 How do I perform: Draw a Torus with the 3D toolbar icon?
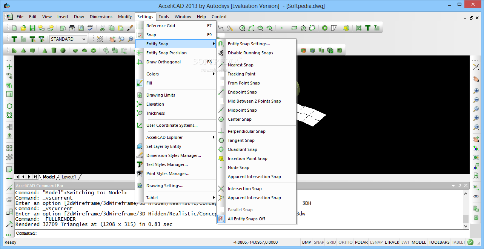(x=94, y=51)
